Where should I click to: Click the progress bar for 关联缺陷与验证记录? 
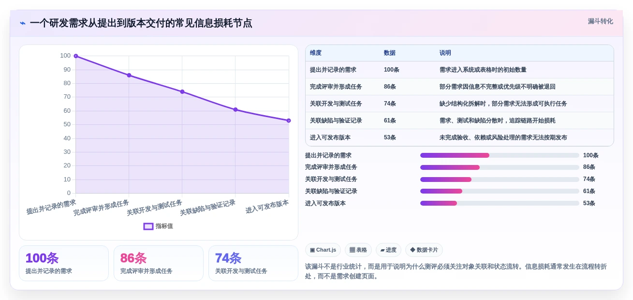[x=500, y=191]
